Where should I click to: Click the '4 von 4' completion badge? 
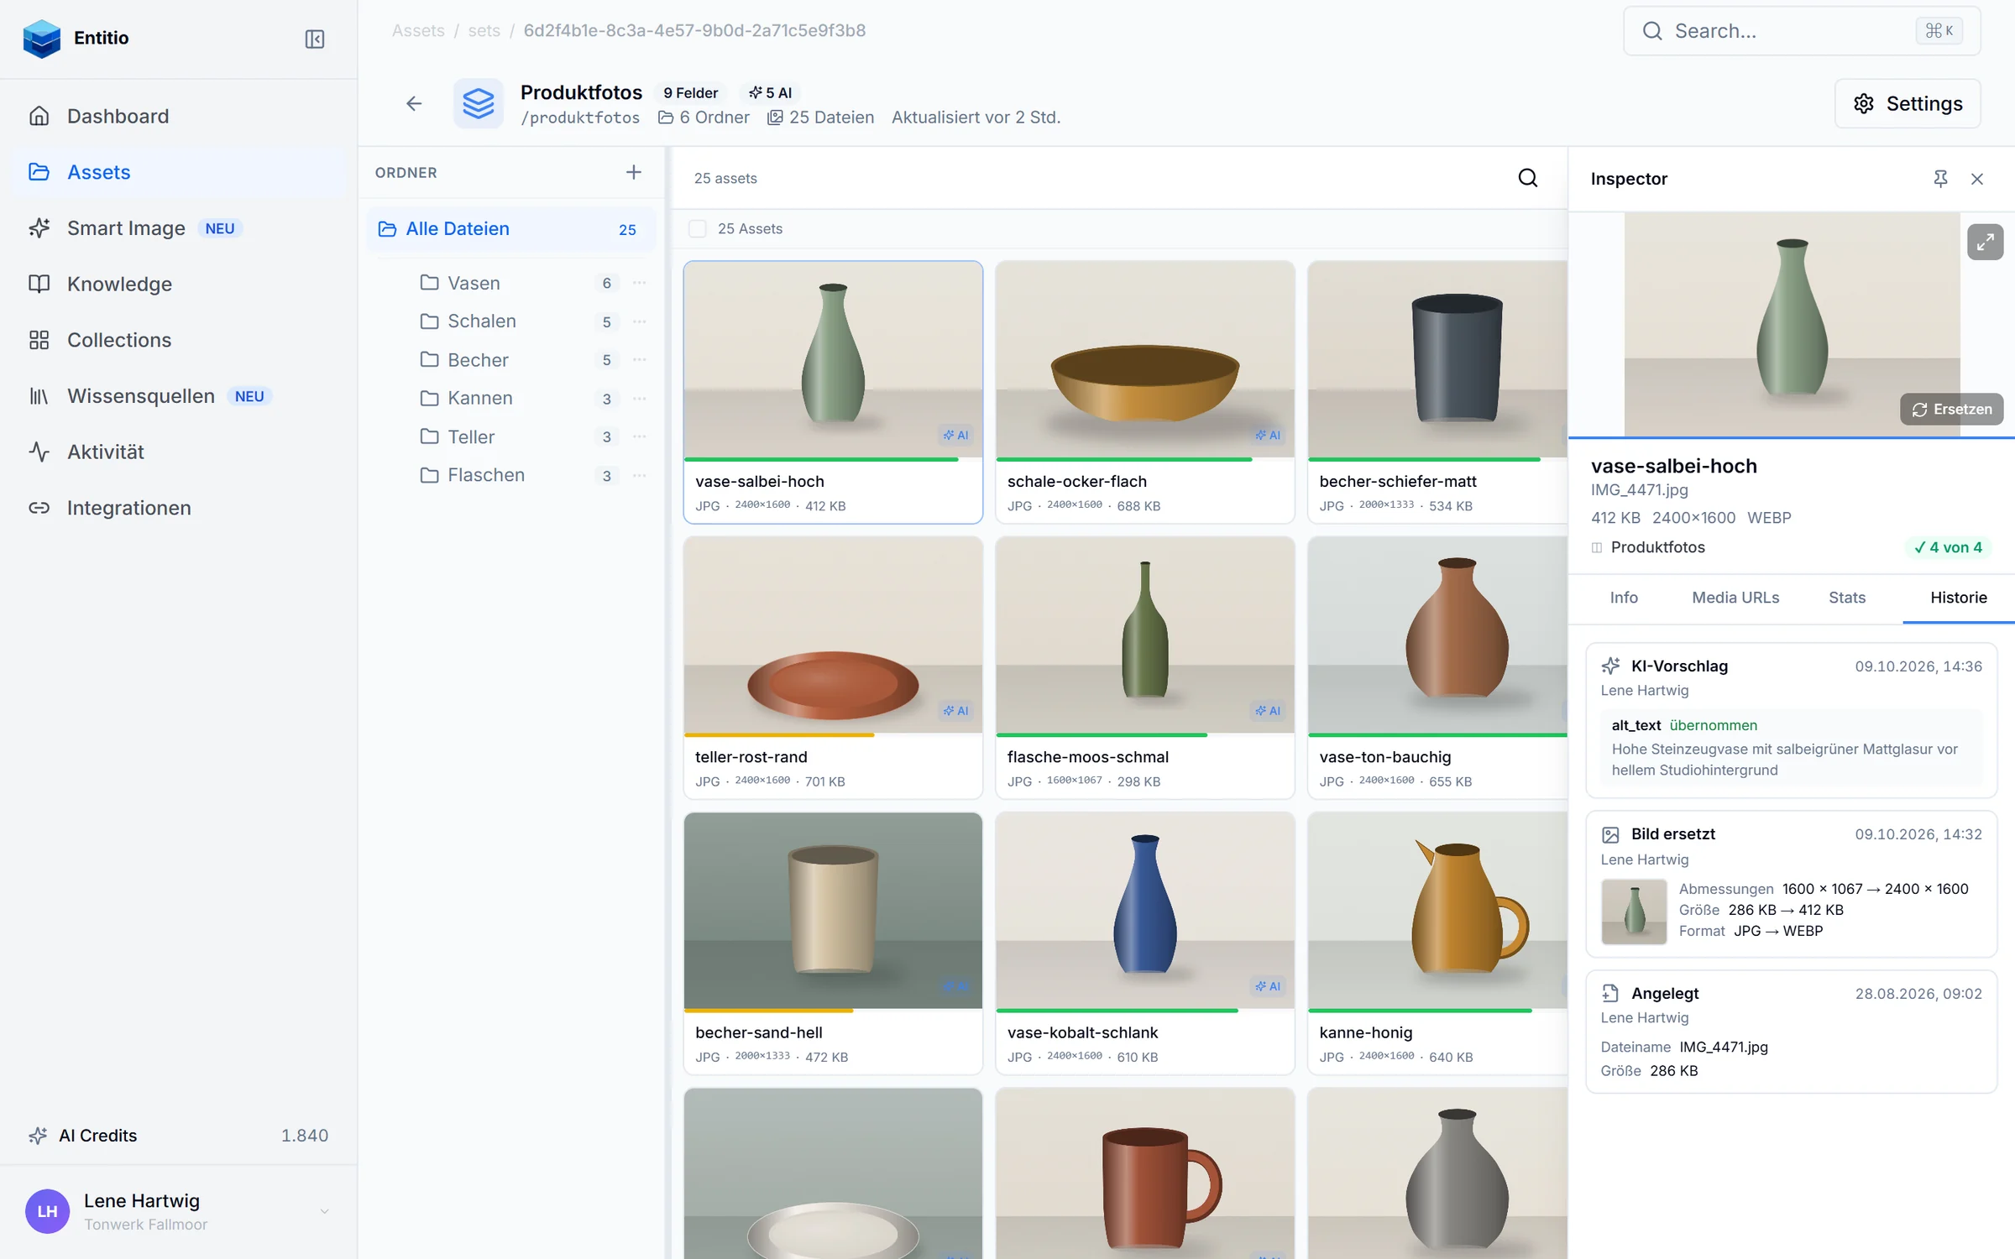[1948, 547]
